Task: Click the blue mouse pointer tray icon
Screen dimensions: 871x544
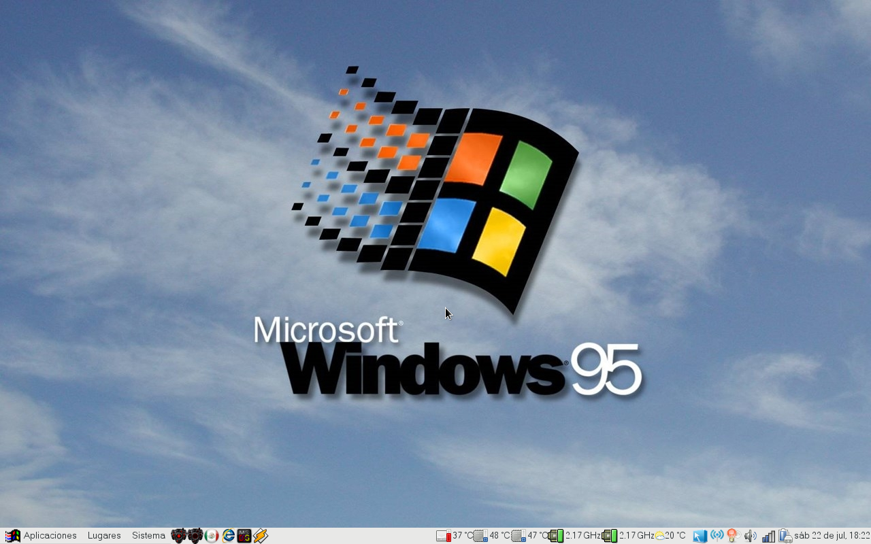Action: (700, 536)
